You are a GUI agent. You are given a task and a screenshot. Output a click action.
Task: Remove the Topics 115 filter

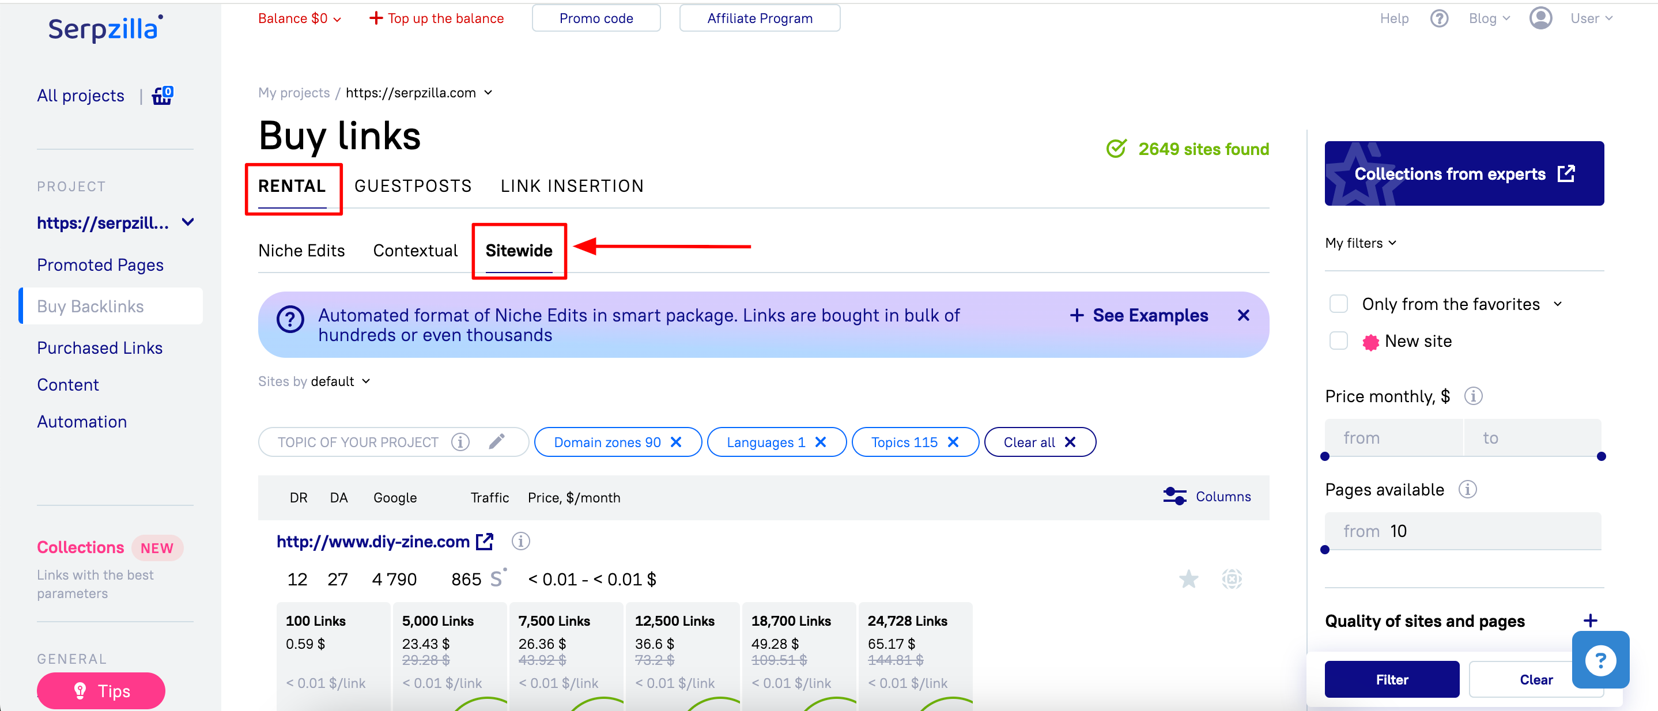[x=953, y=442]
